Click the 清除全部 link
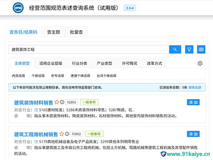The image size is (213, 160). [195, 87]
